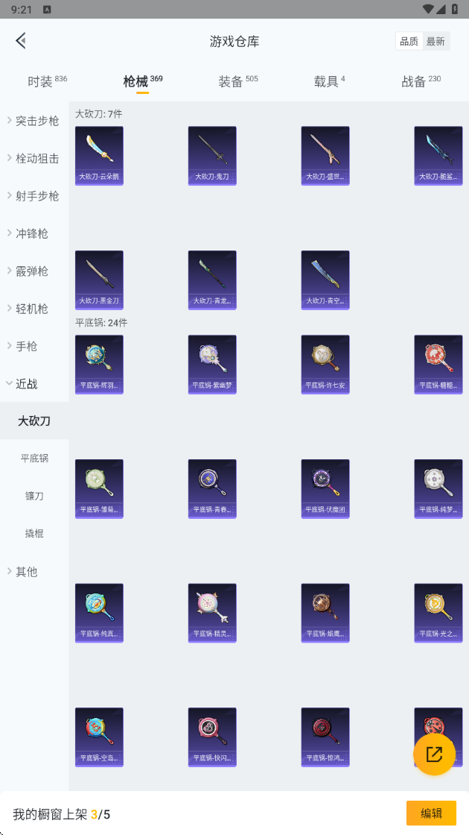The width and height of the screenshot is (469, 835).
Task: Switch to the 战备 tab
Action: coord(421,81)
